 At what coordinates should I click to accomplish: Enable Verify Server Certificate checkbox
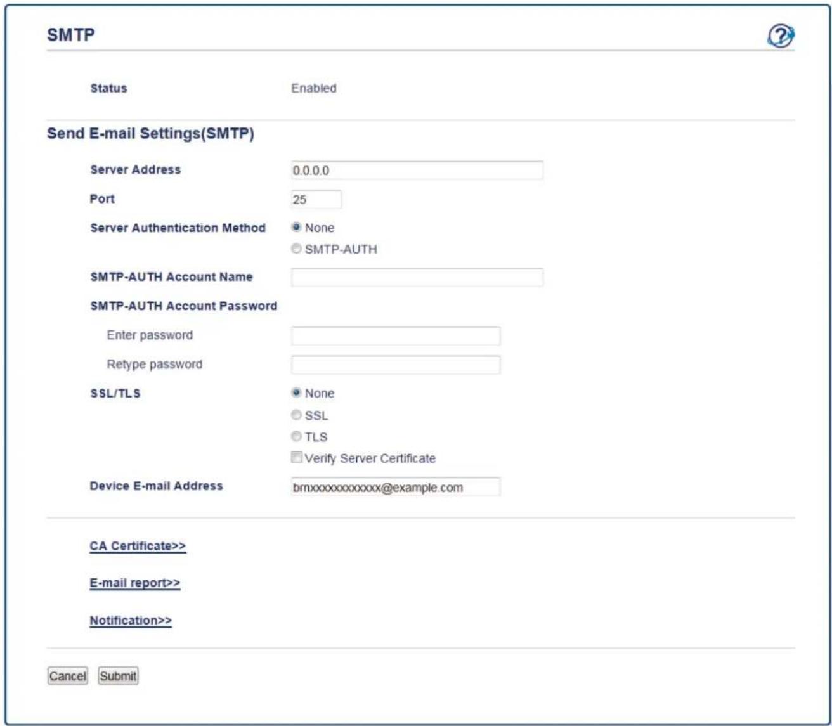tap(296, 458)
